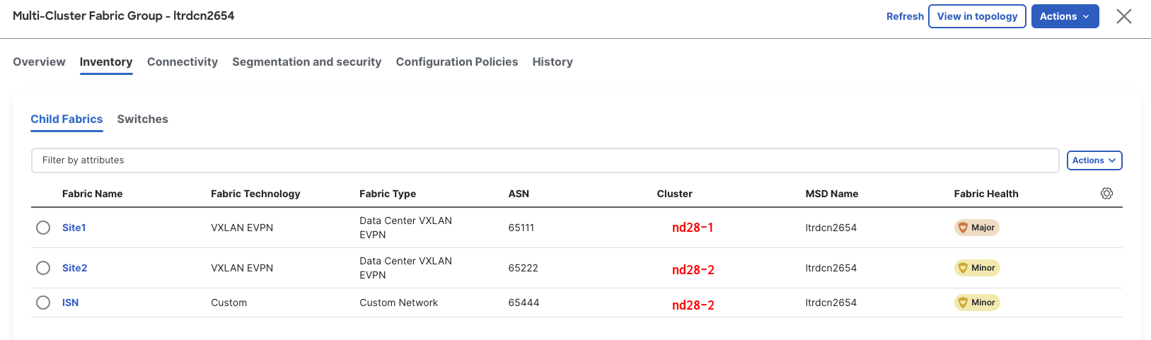The height and width of the screenshot is (340, 1151).
Task: Expand the blue Actions dropdown at top
Action: point(1065,16)
